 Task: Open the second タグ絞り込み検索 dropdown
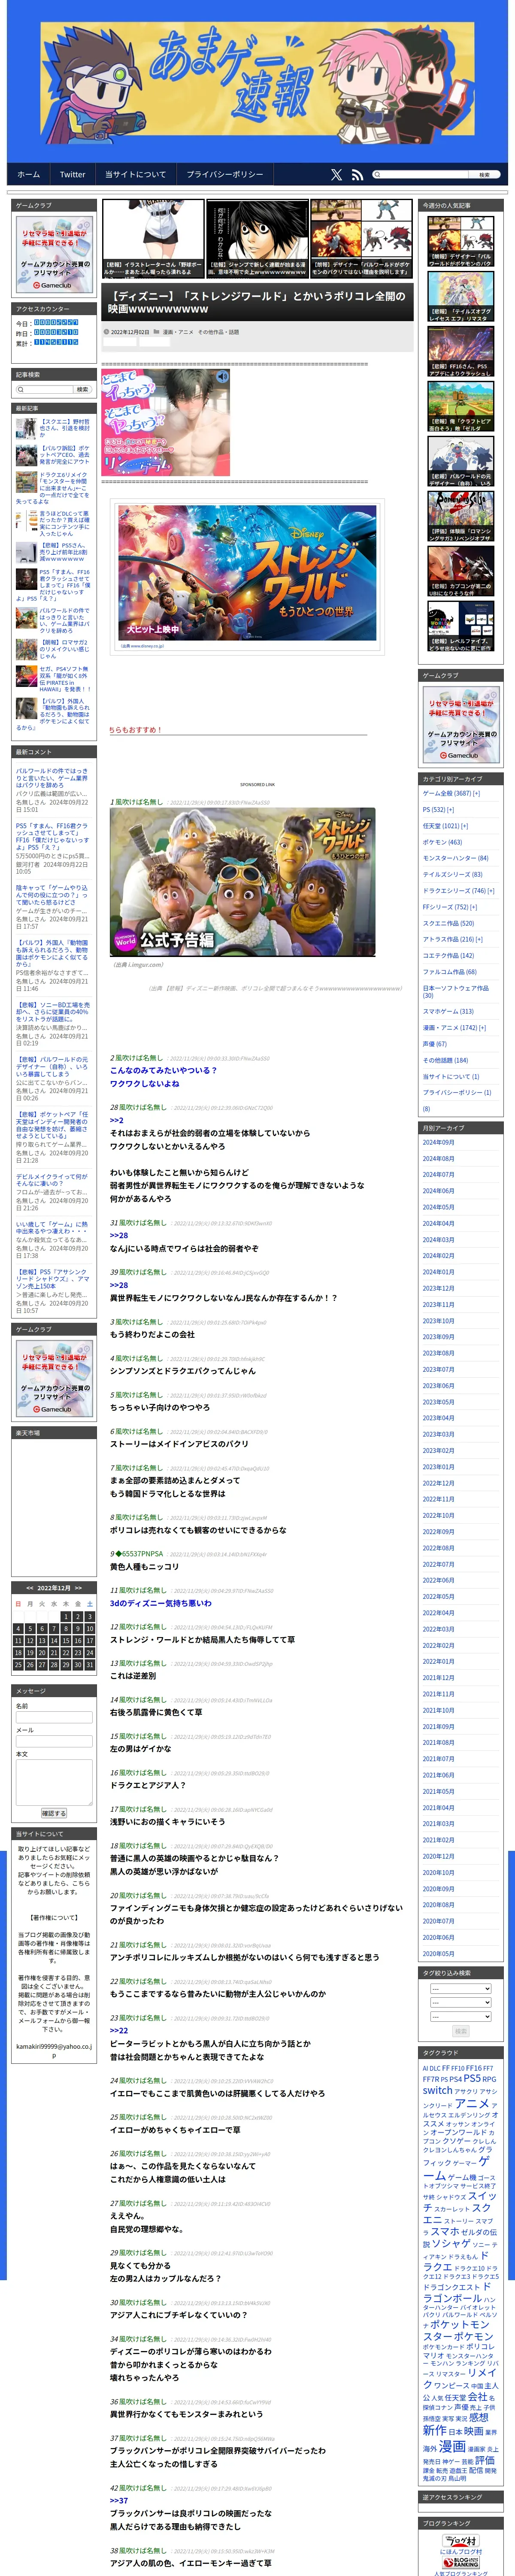pyautogui.click(x=460, y=2002)
